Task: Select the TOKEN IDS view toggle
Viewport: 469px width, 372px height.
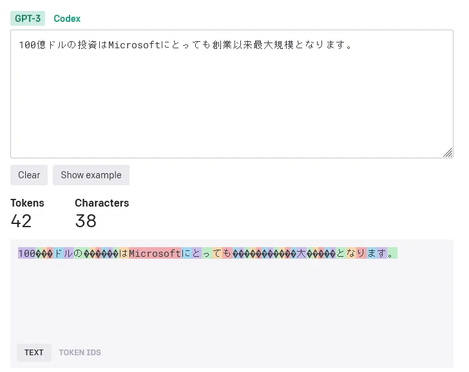Action: (x=80, y=353)
